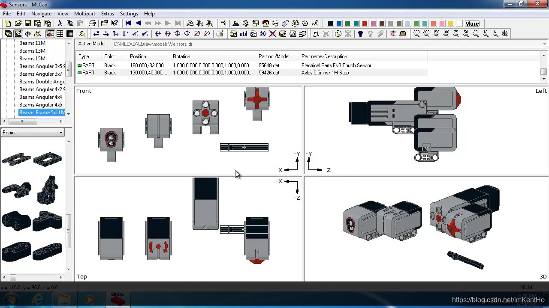Click the part preview scroll-down arrow
549x308 pixels.
click(69, 269)
